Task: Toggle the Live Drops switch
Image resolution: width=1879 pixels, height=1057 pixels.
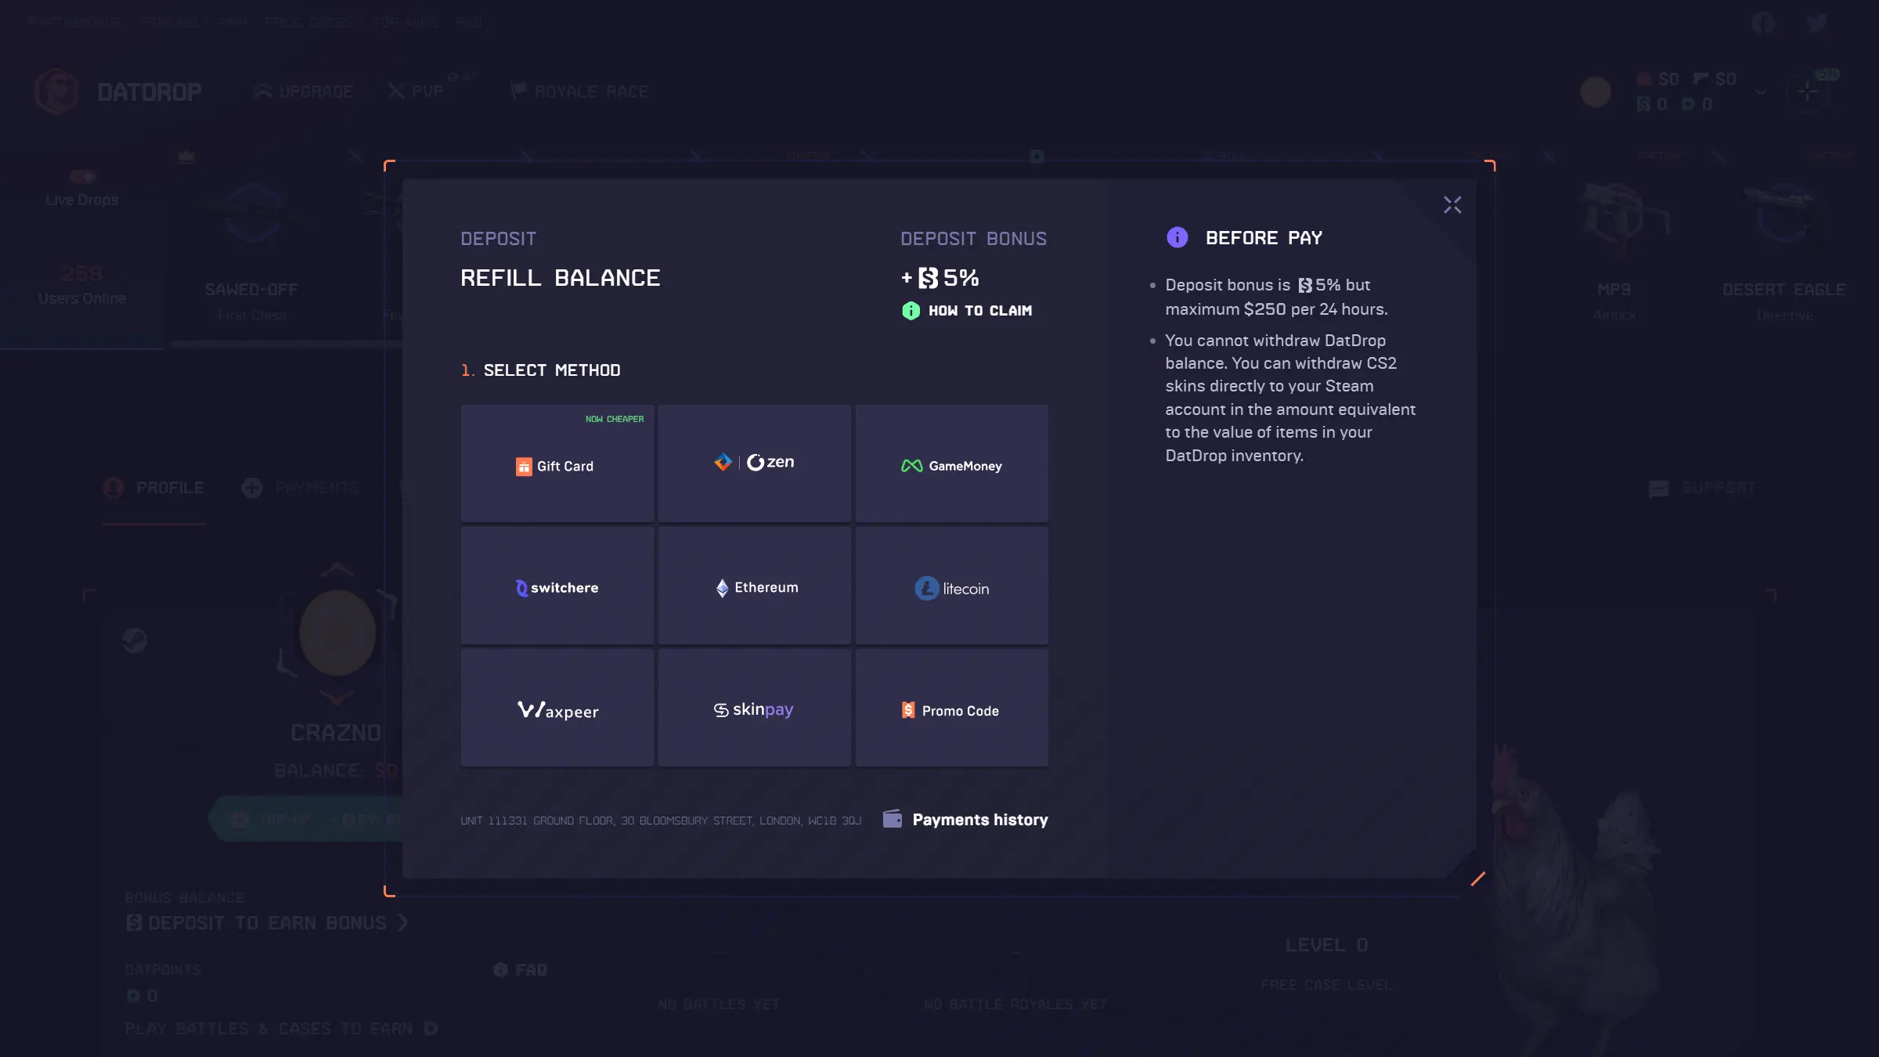Action: point(82,176)
